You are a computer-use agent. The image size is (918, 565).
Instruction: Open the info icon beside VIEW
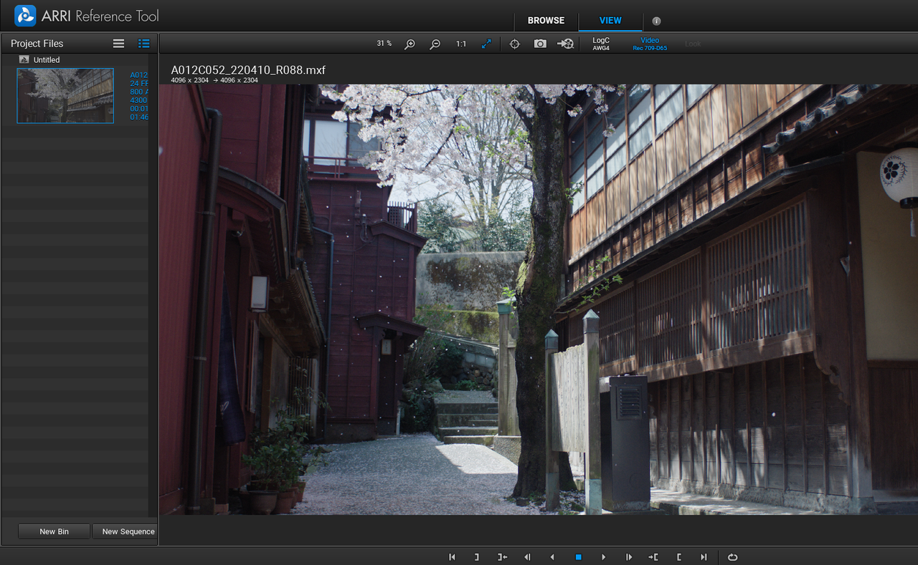(656, 21)
